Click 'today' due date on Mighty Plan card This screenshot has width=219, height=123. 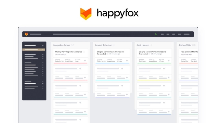click(x=77, y=61)
